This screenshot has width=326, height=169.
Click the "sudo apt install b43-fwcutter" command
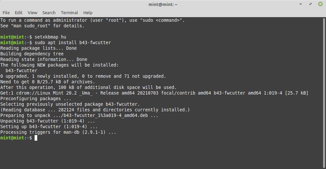click(x=73, y=42)
